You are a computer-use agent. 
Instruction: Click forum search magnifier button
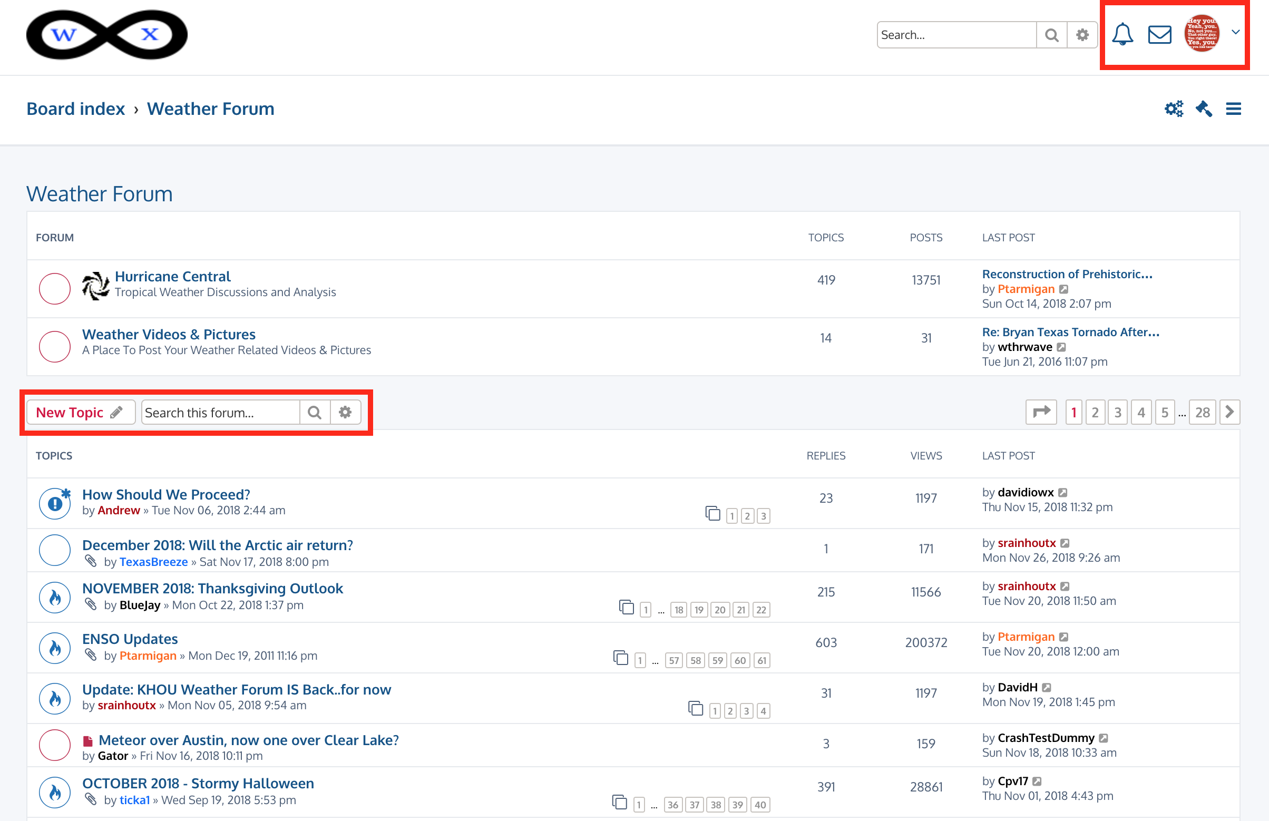pyautogui.click(x=315, y=413)
